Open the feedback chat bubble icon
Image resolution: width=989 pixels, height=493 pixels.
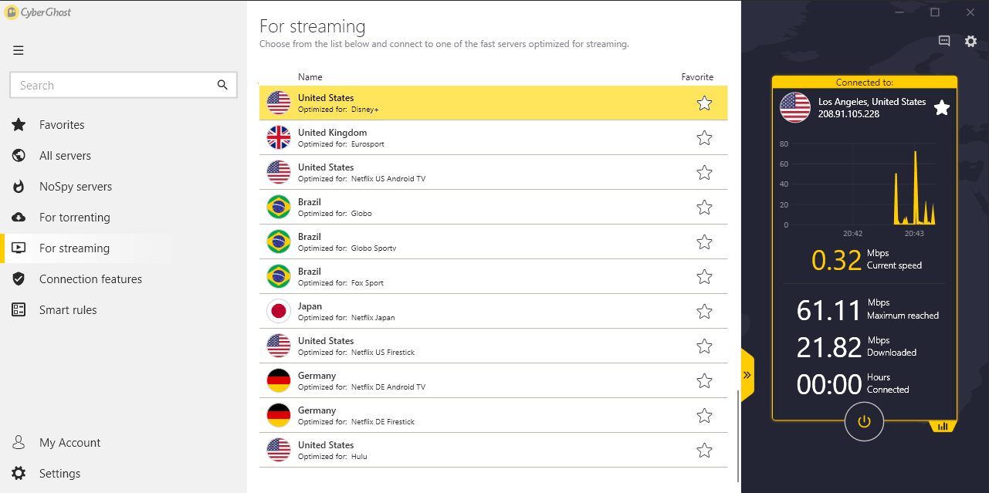tap(944, 42)
